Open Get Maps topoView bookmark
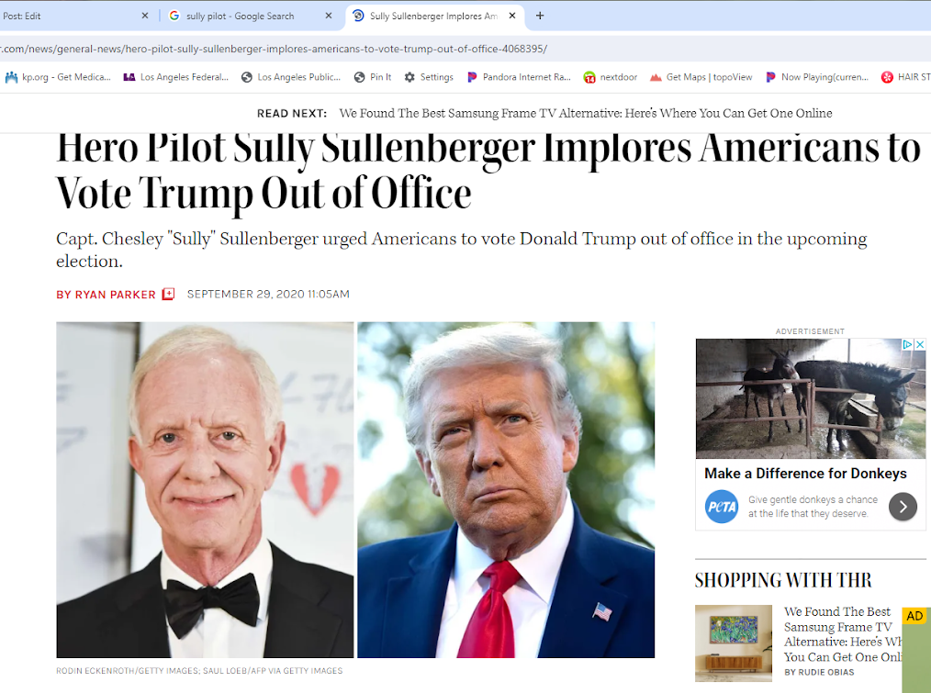The image size is (931, 693). pyautogui.click(x=701, y=77)
